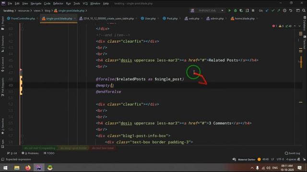
Task: Open Material Darker theme selector
Action: (x=247, y=160)
